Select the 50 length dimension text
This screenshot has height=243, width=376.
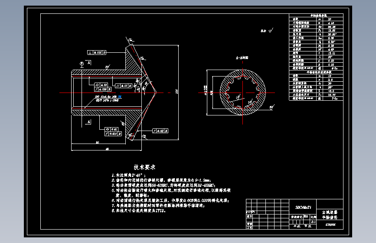tap(97, 143)
